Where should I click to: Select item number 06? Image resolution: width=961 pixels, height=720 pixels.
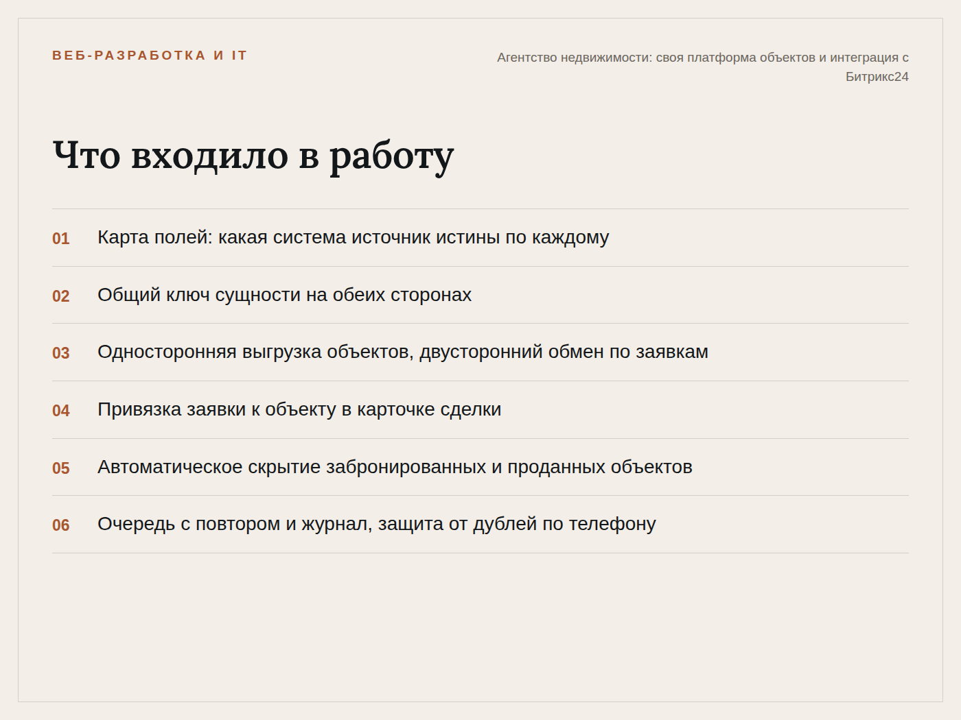tap(61, 525)
